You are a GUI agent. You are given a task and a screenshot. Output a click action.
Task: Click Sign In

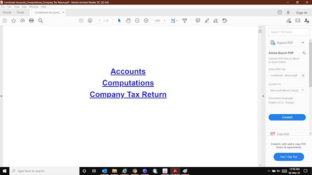click(301, 12)
